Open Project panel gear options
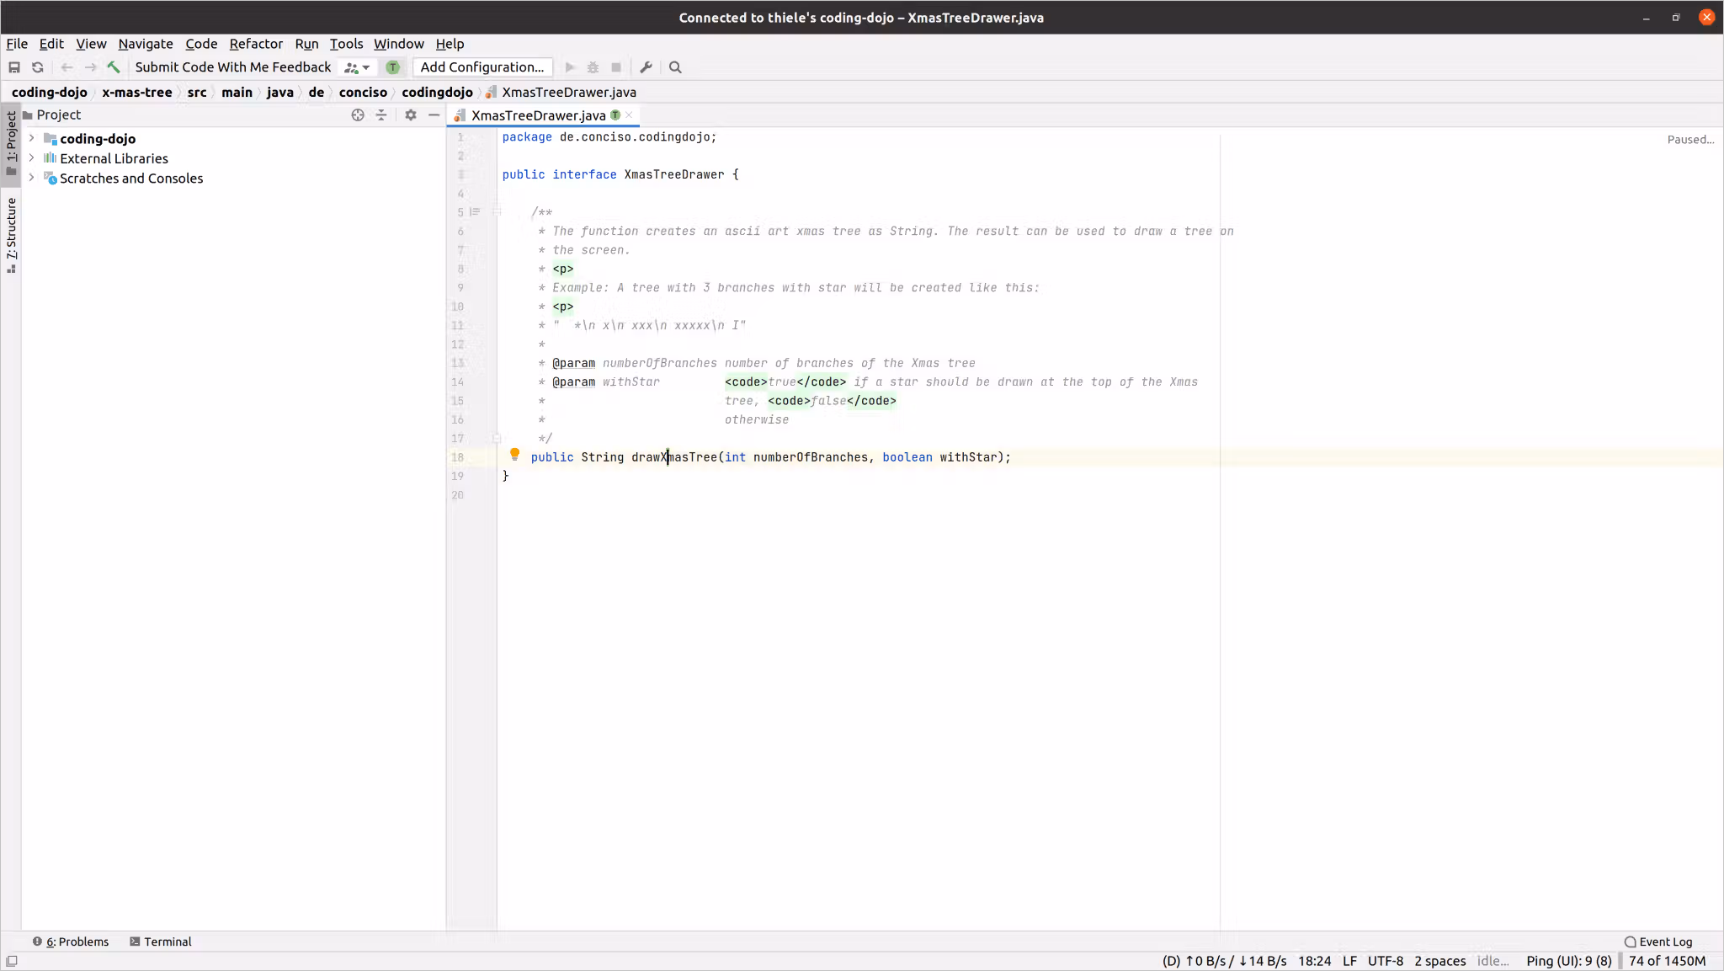Screen dimensions: 1724x971 point(411,115)
